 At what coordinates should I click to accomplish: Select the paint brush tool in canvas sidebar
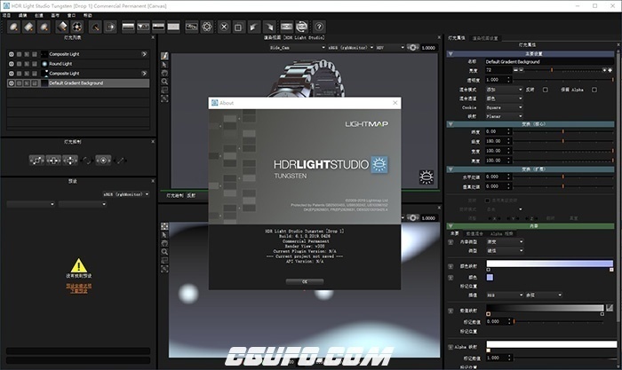pos(165,54)
